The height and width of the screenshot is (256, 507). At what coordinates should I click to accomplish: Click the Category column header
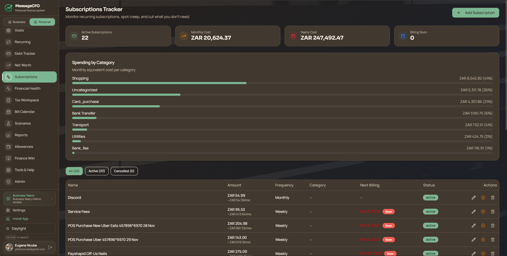318,185
